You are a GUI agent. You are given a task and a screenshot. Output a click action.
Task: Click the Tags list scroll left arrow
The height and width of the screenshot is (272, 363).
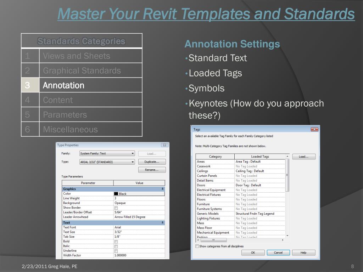(x=198, y=240)
